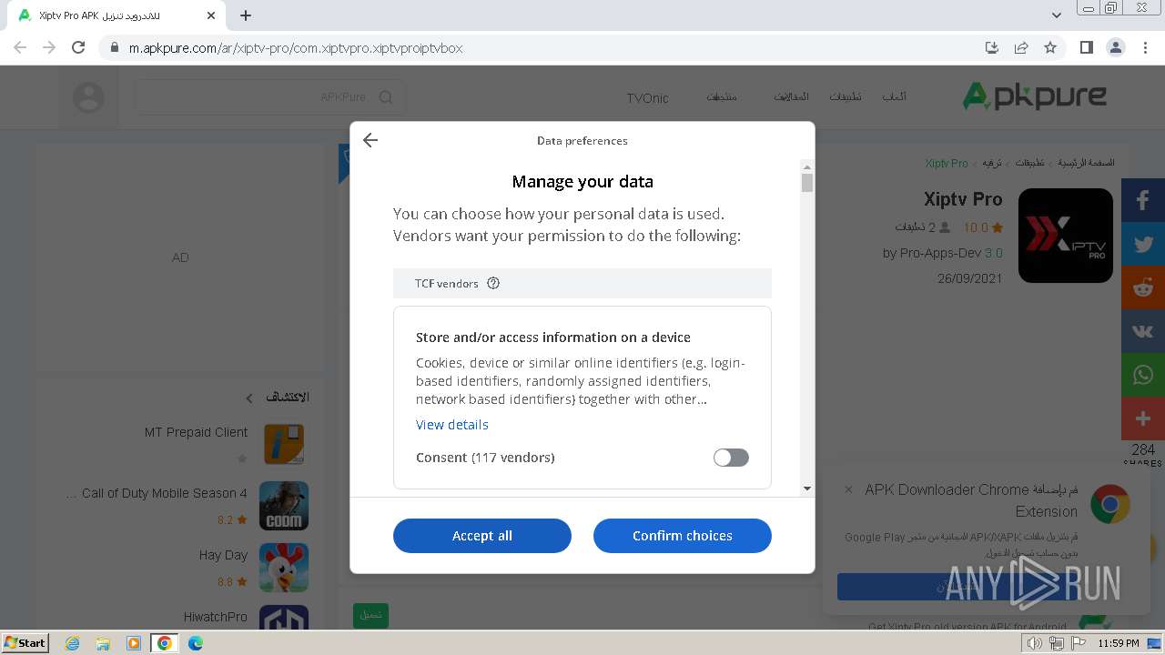
Task: Share on VK sidebar icon
Action: point(1143,332)
